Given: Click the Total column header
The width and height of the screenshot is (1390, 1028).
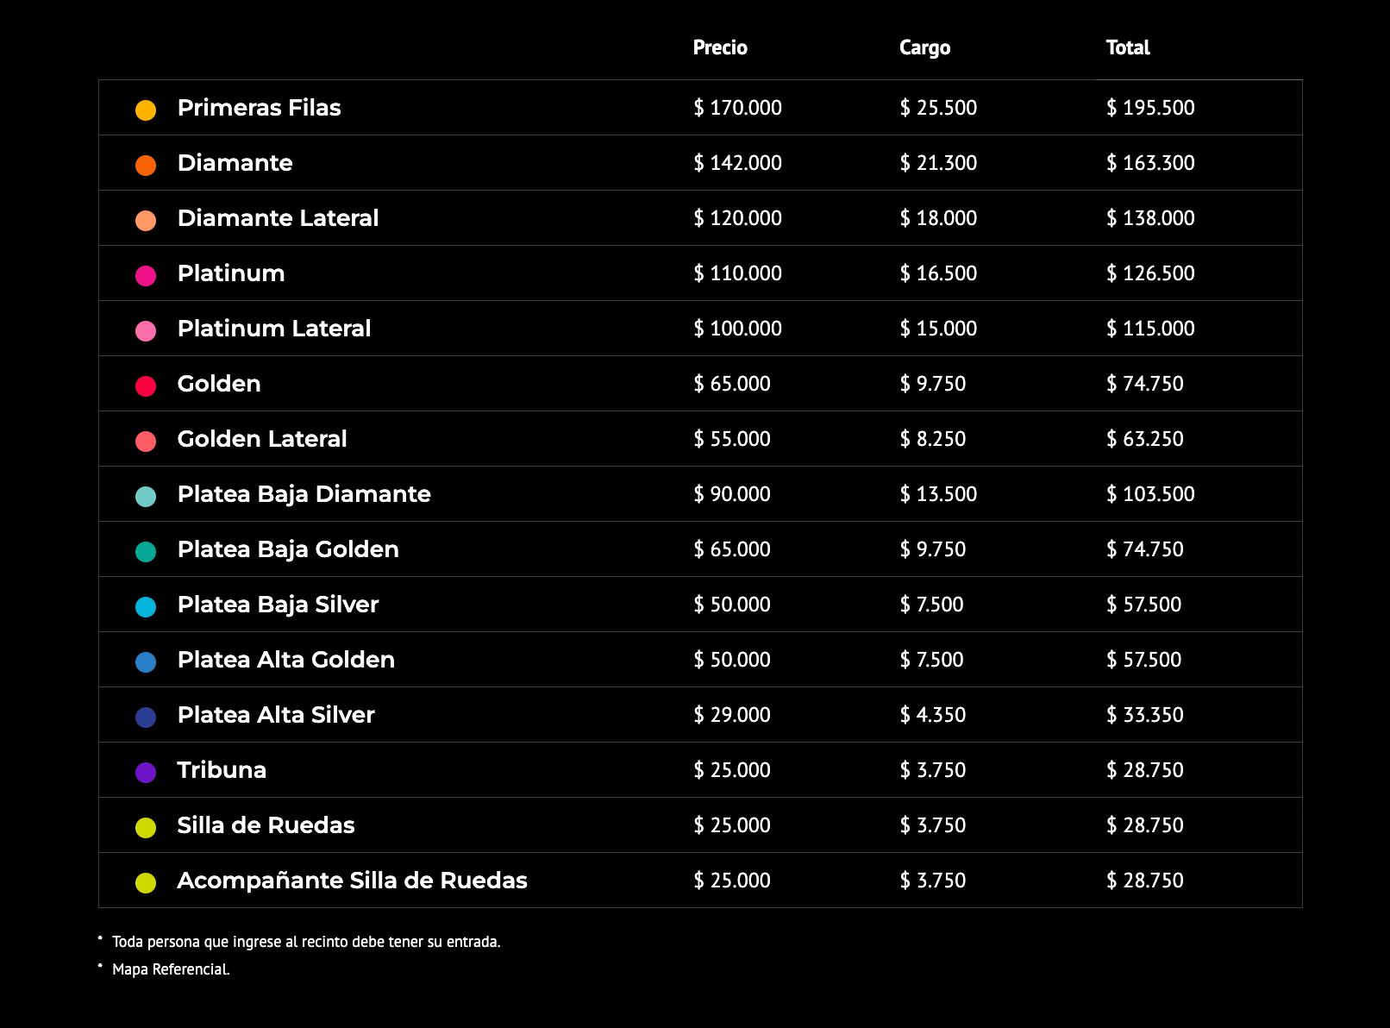Looking at the screenshot, I should coord(1128,47).
